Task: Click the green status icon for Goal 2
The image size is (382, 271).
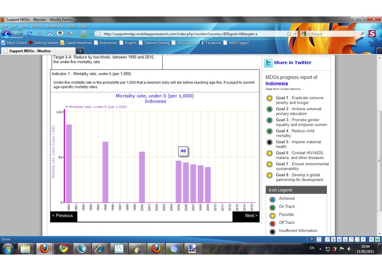Action: (x=269, y=109)
